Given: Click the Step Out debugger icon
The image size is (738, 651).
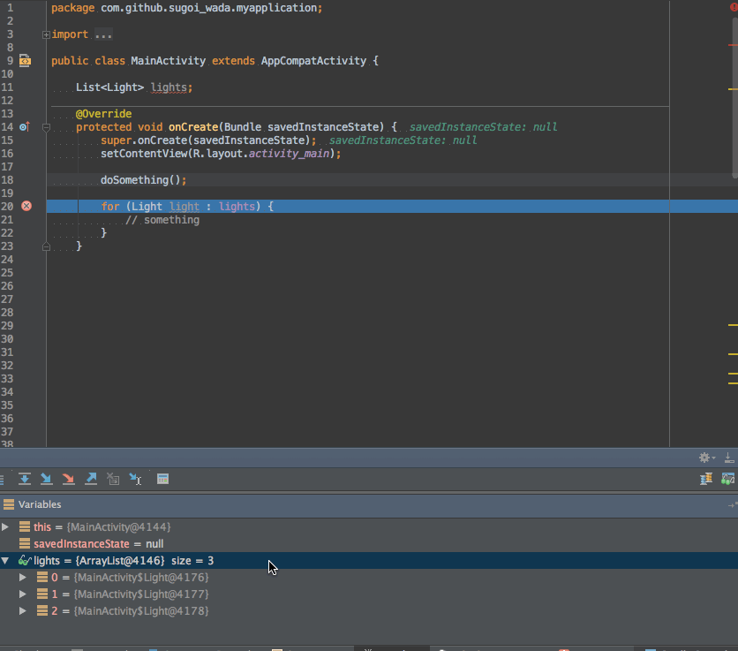Looking at the screenshot, I should coord(90,479).
